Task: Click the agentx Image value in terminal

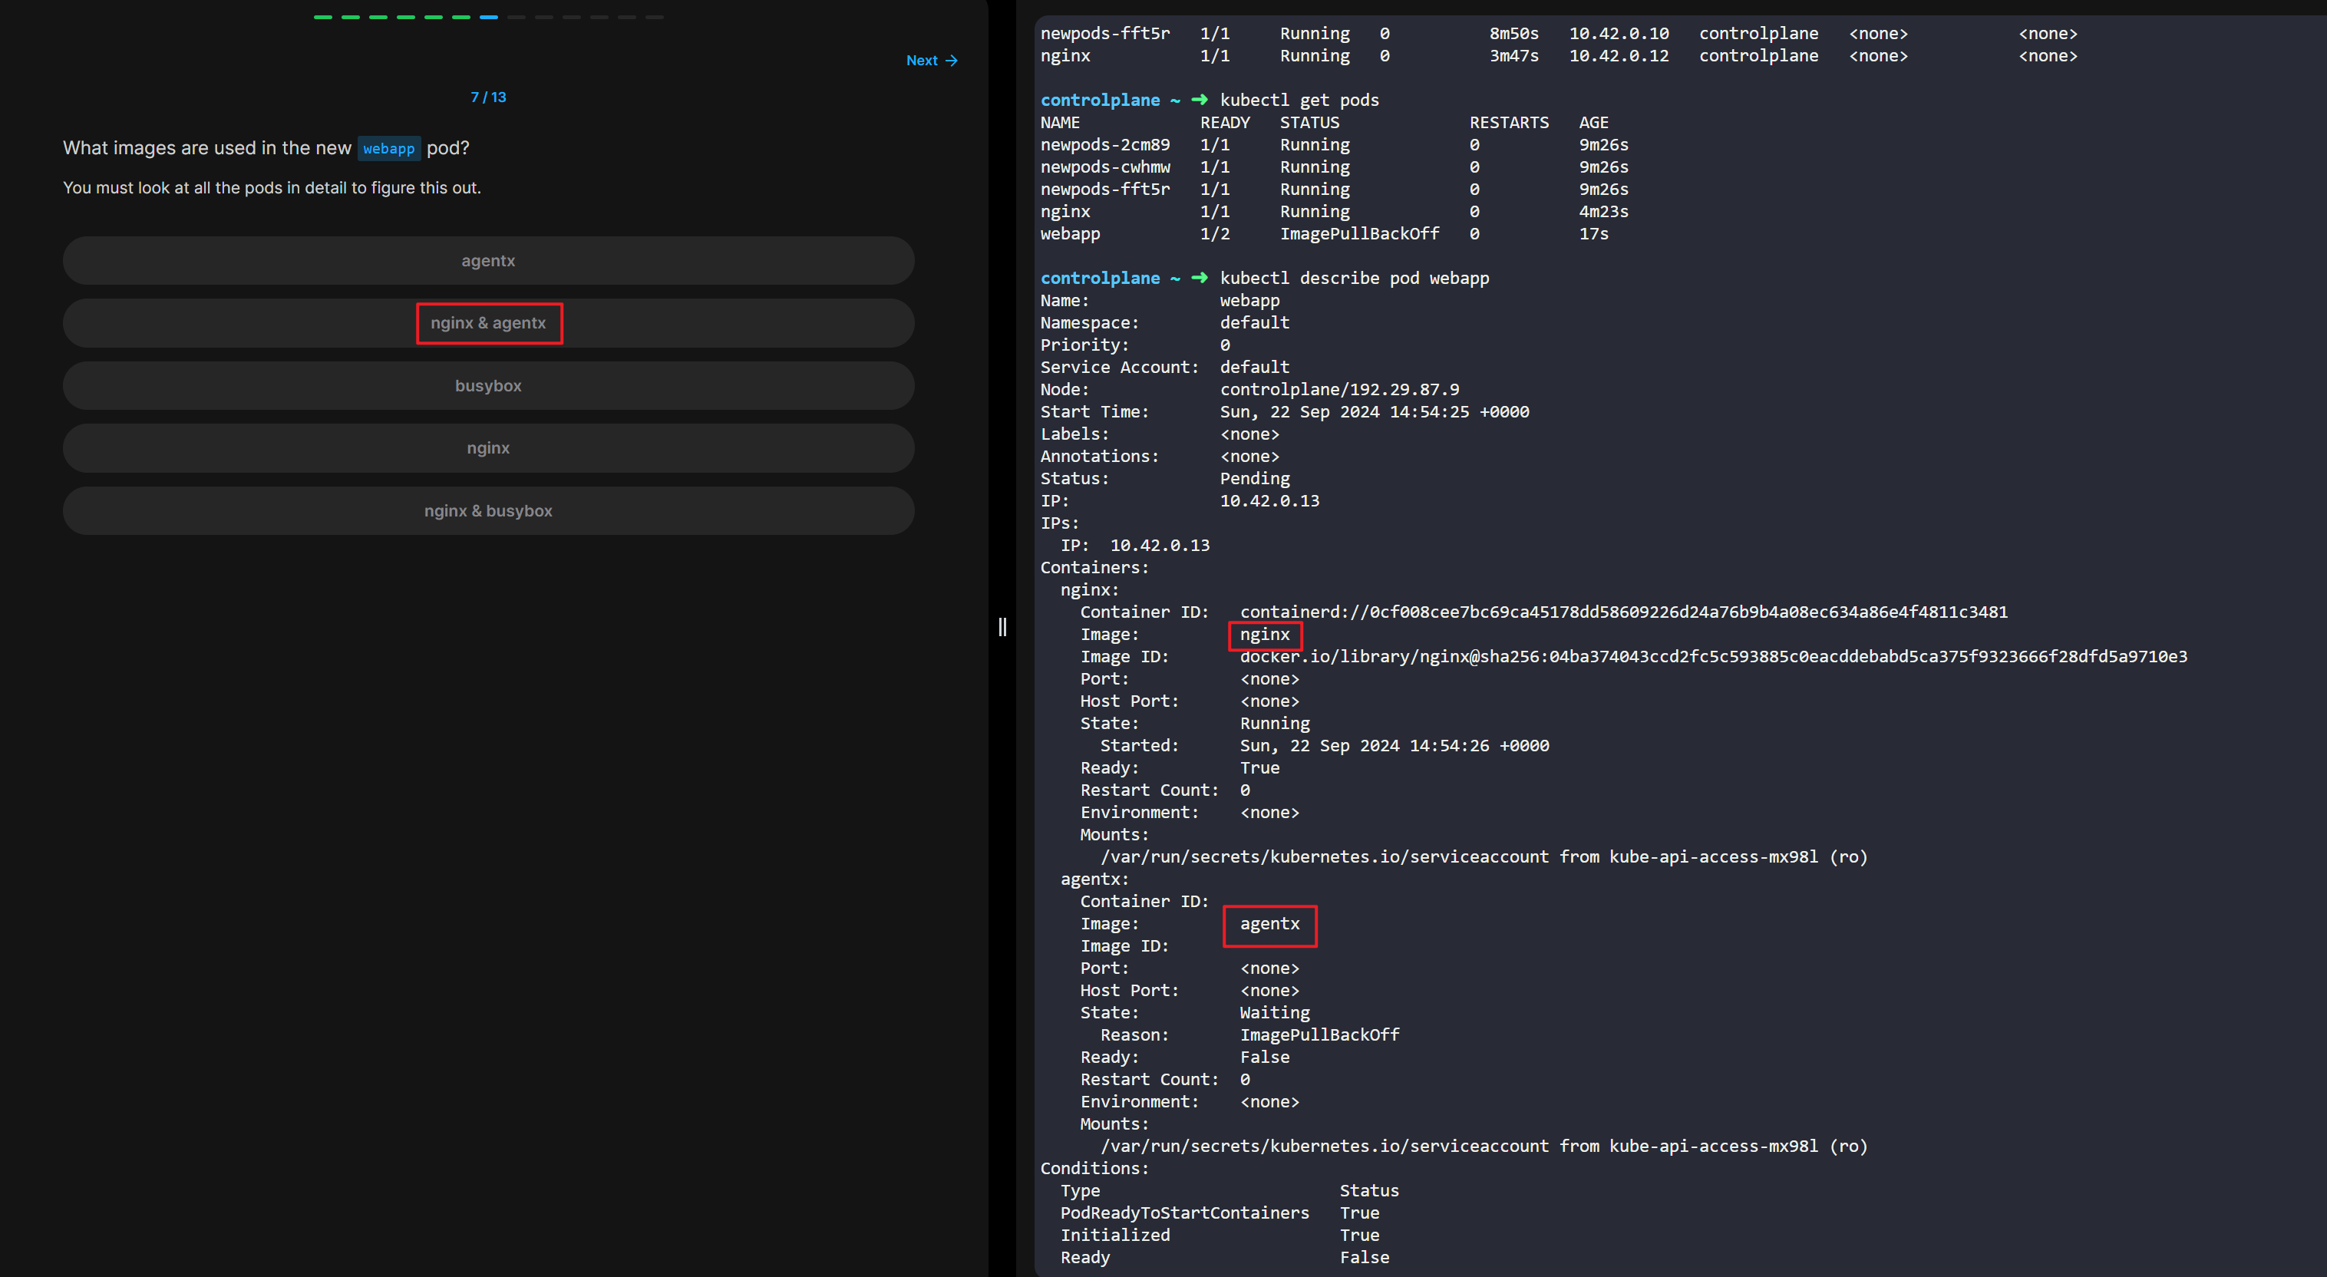Action: [1269, 924]
